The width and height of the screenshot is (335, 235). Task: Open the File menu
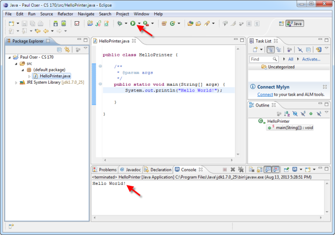click(x=9, y=14)
